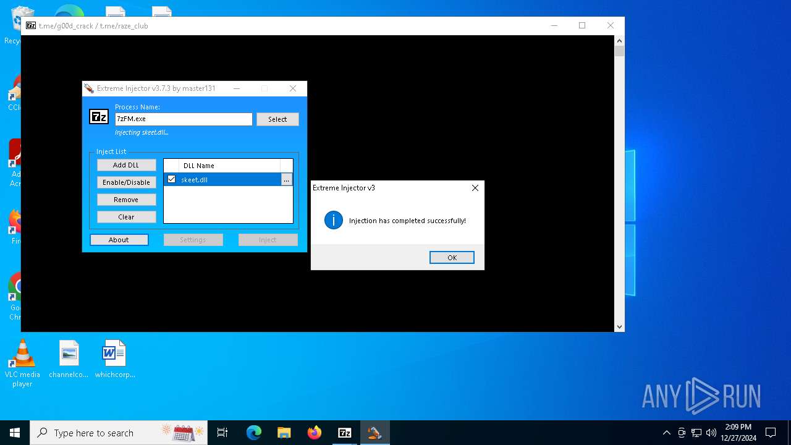The height and width of the screenshot is (445, 791).
Task: Open the About button in injector
Action: (x=119, y=240)
